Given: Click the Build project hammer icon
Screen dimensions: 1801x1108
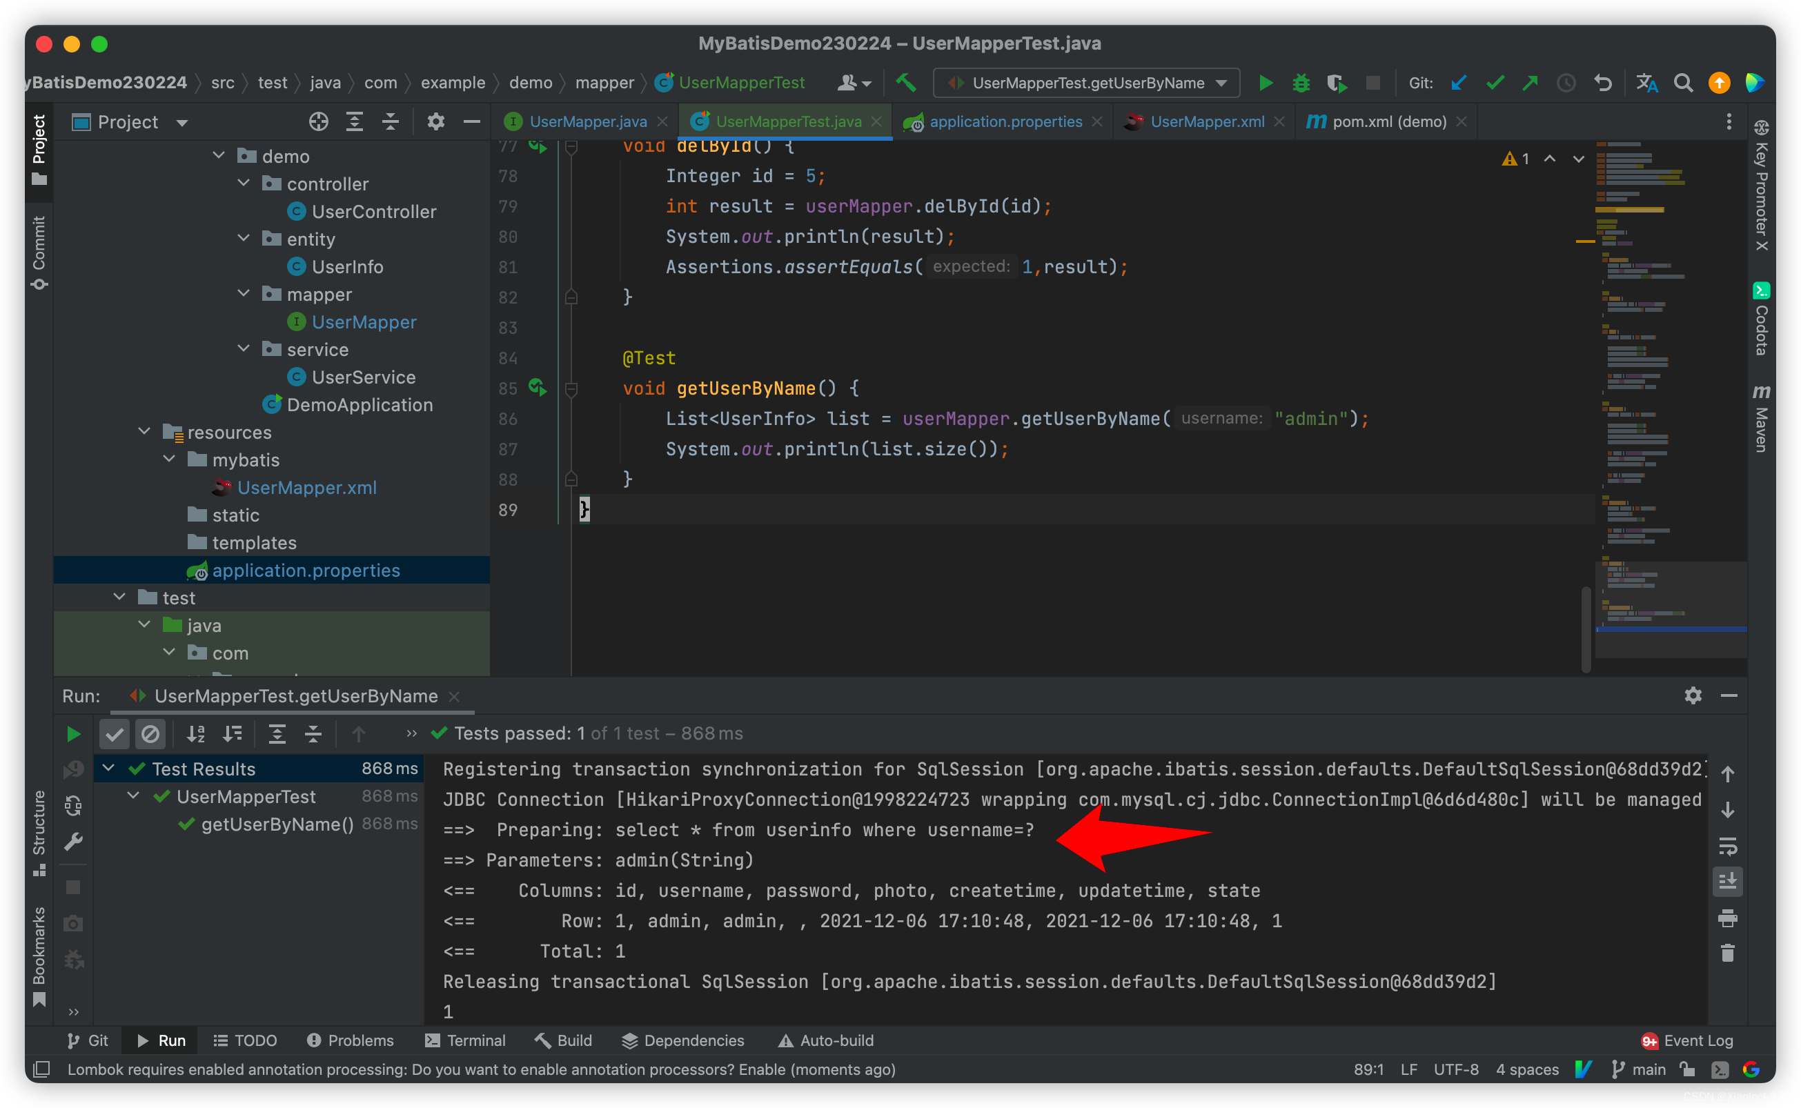Looking at the screenshot, I should tap(905, 83).
